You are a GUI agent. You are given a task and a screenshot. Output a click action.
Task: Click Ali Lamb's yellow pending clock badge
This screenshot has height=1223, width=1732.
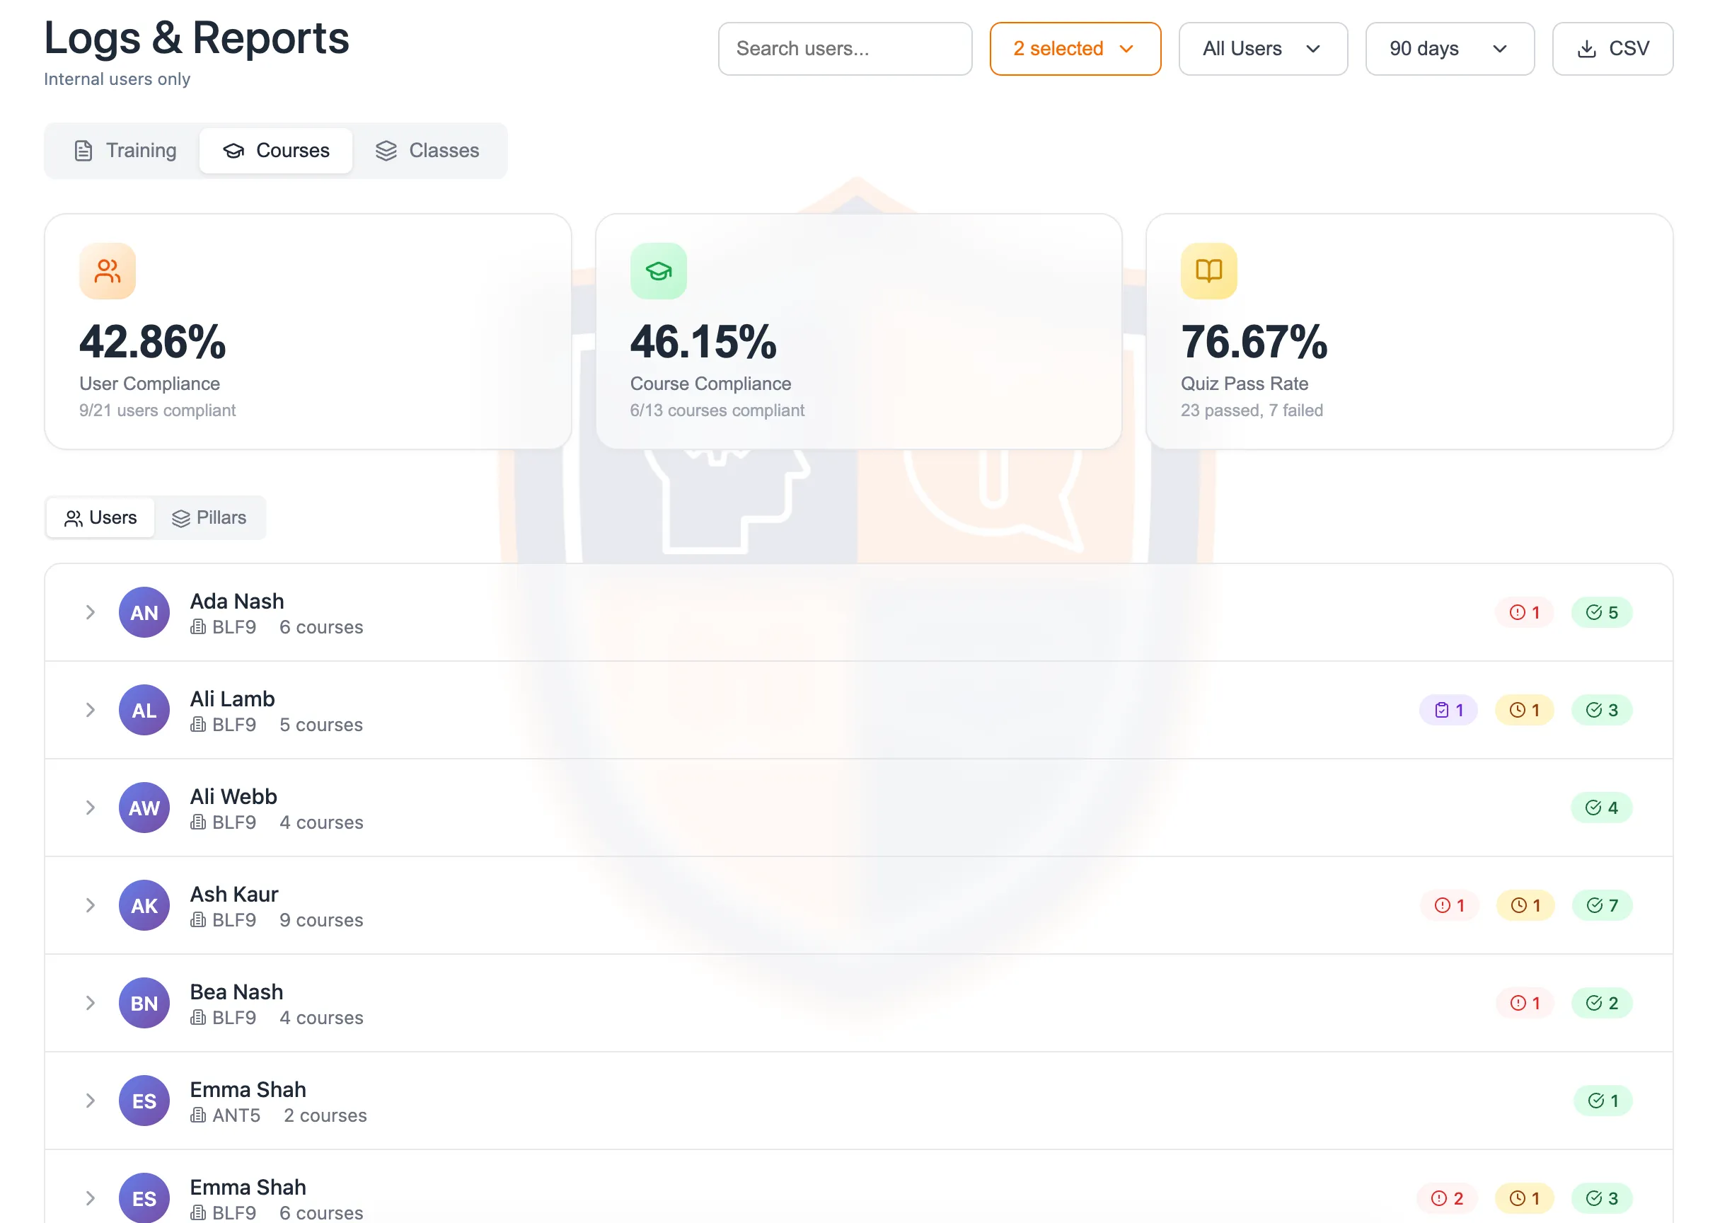click(1525, 710)
